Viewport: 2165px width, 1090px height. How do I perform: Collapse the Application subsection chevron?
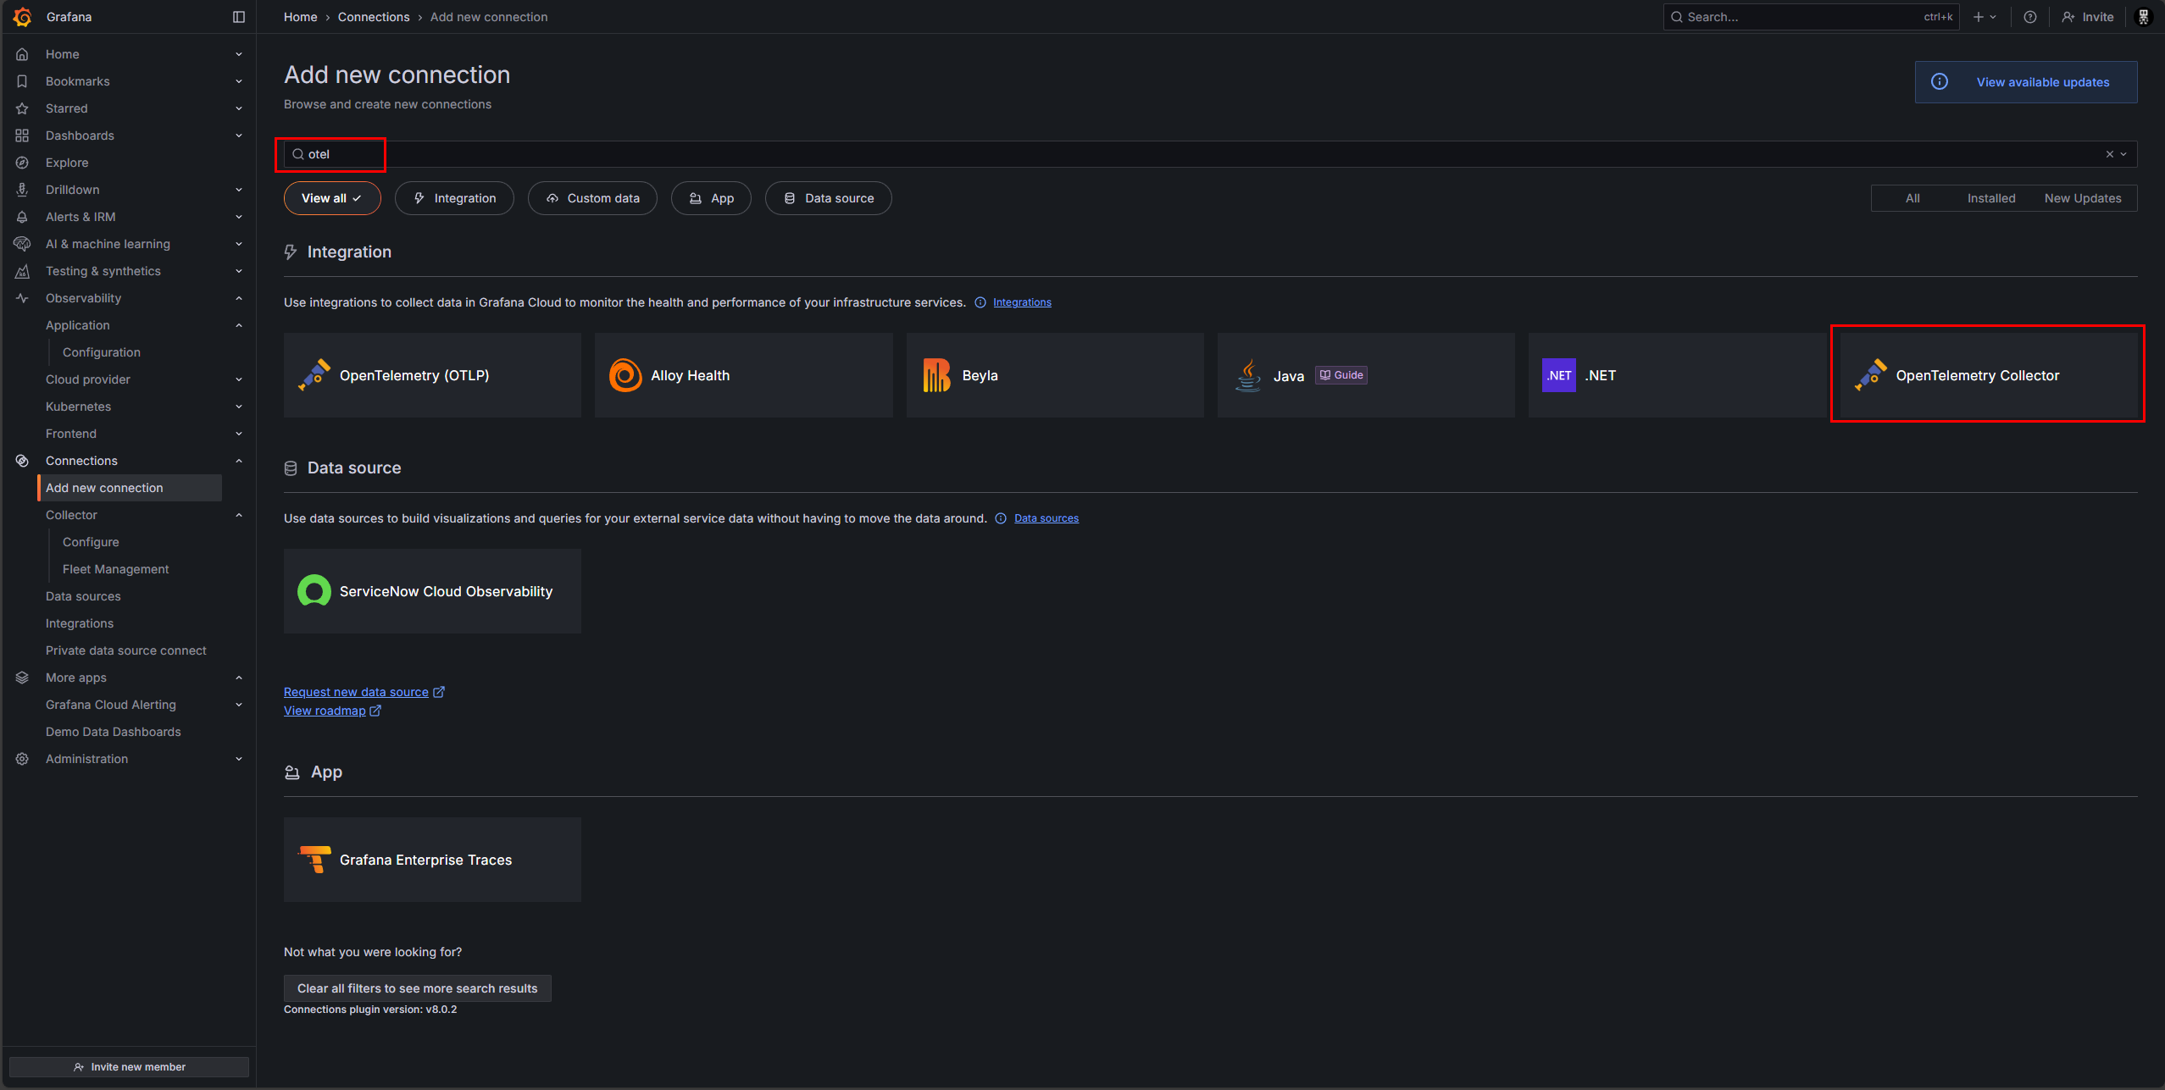[239, 325]
